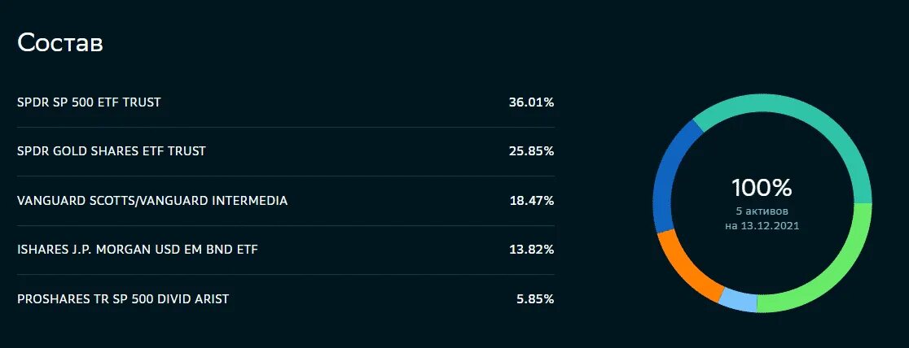Screen dimensions: 909x348
Task: Click the '5 активов' label
Action: tap(762, 211)
